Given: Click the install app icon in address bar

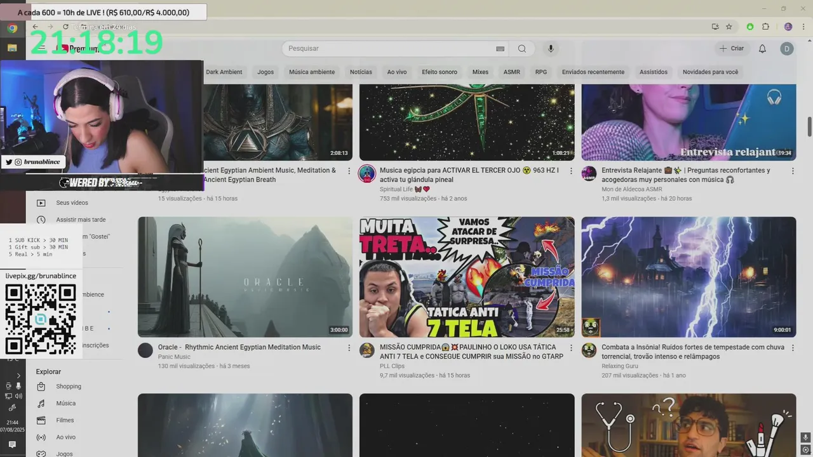Looking at the screenshot, I should (715, 27).
